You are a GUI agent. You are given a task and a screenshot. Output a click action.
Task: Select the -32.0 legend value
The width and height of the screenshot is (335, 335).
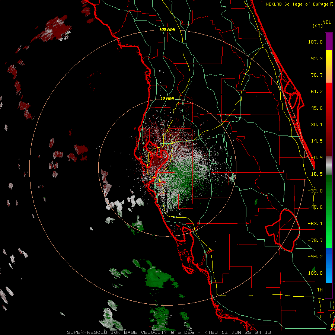315,191
